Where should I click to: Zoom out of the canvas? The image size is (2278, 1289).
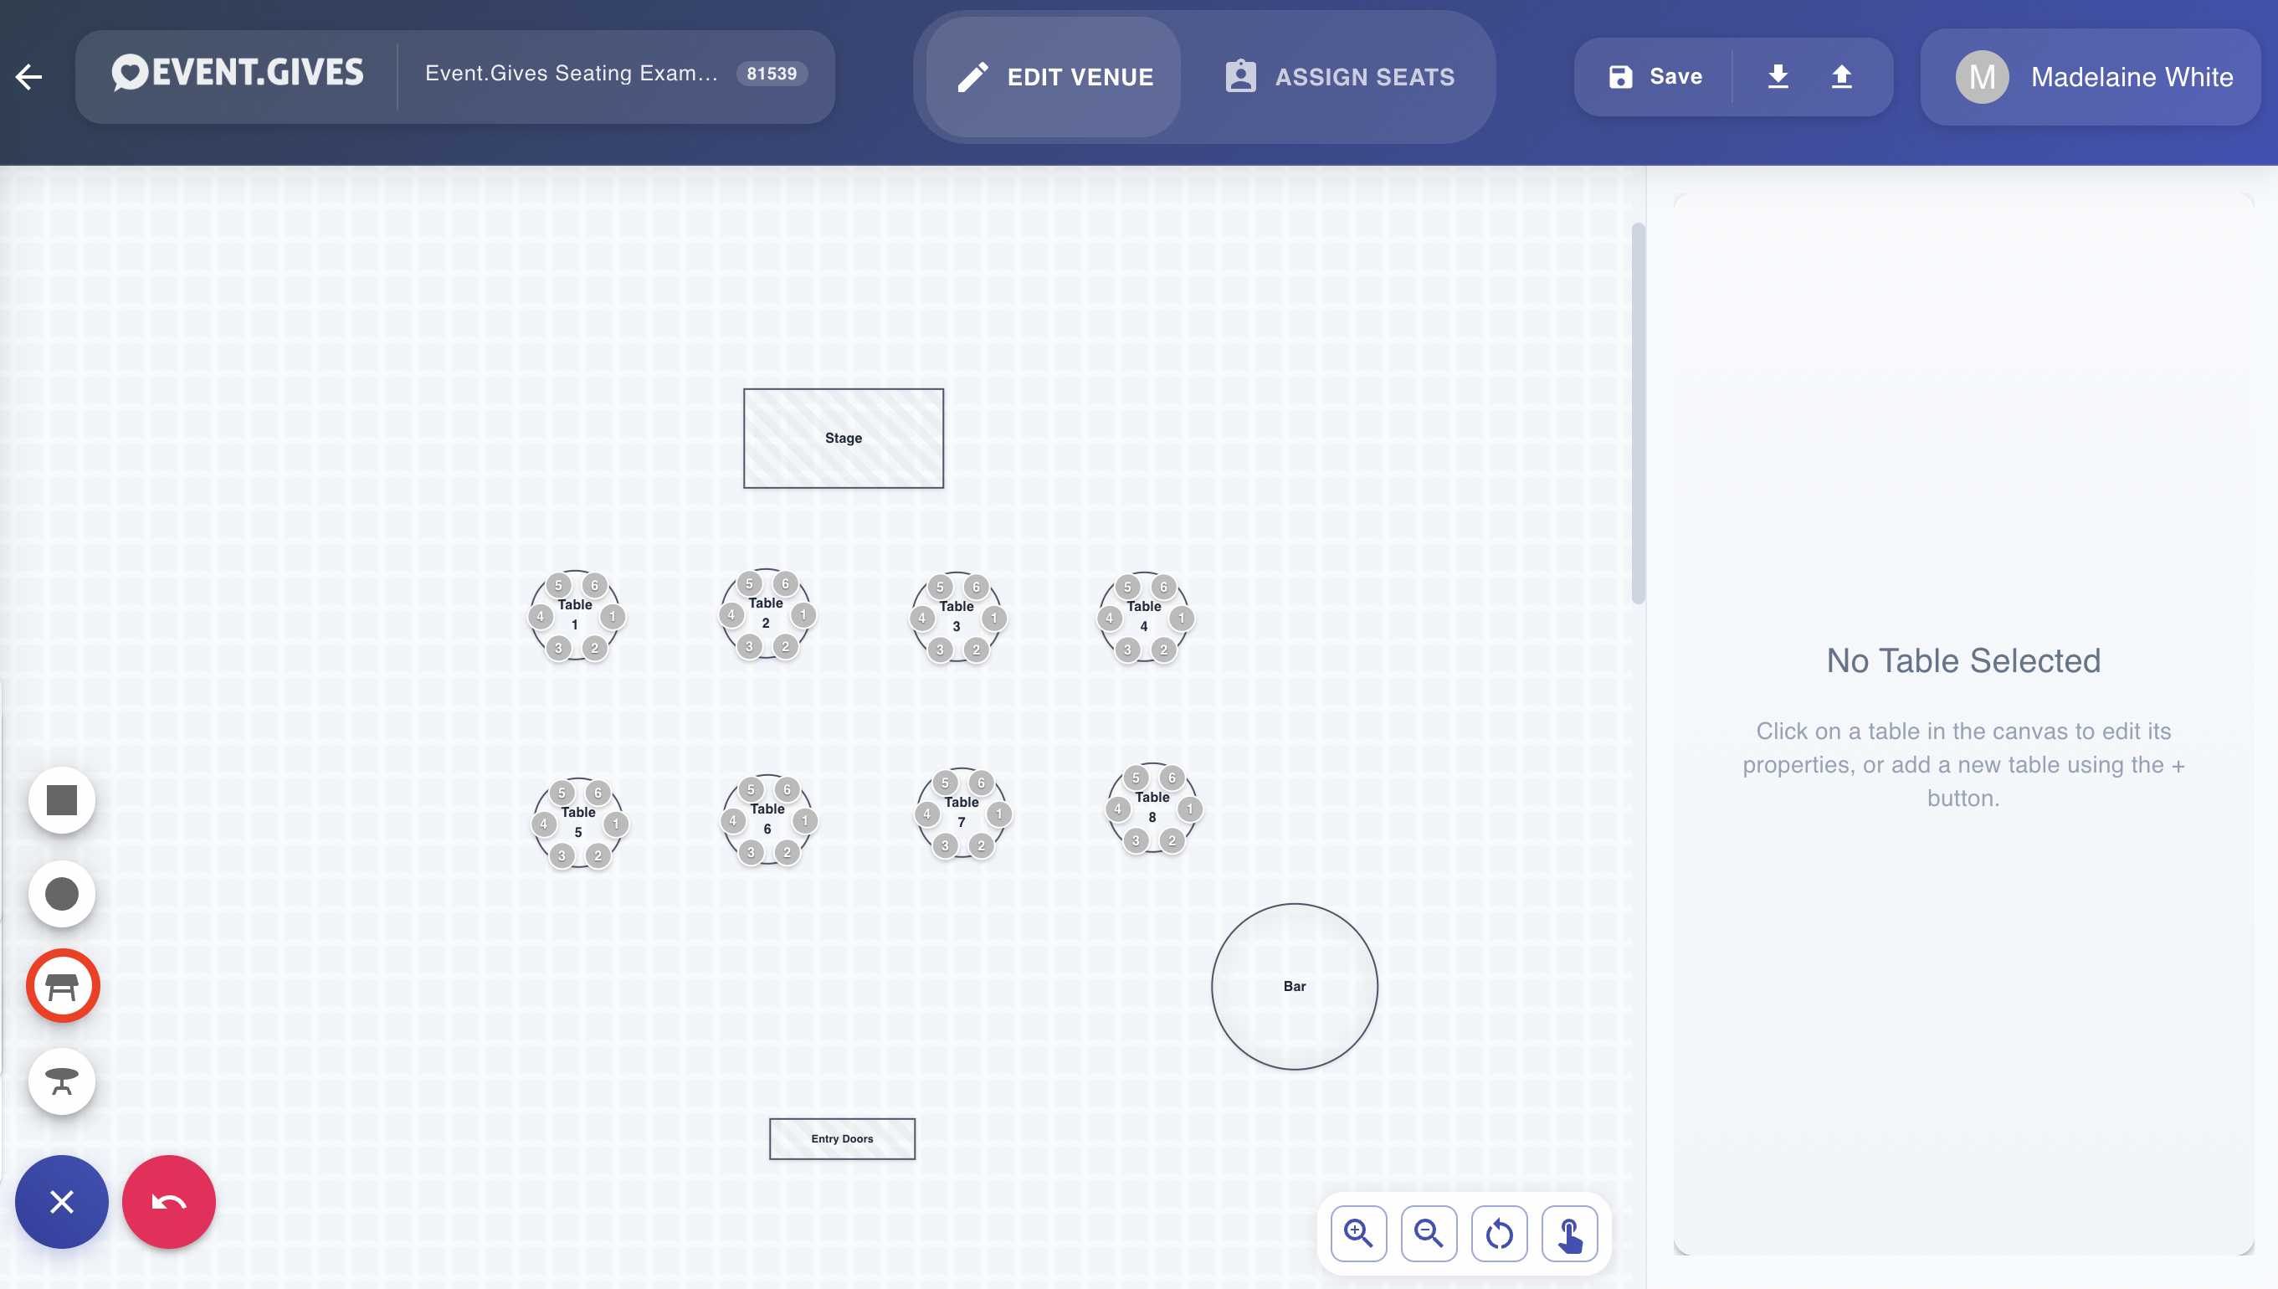pos(1429,1233)
